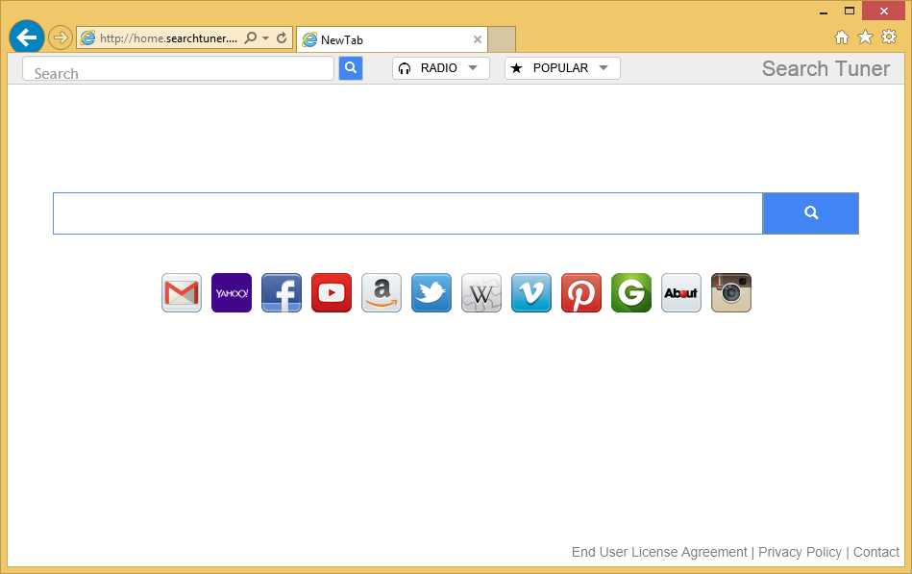Open the Privacy Policy link

pyautogui.click(x=800, y=552)
